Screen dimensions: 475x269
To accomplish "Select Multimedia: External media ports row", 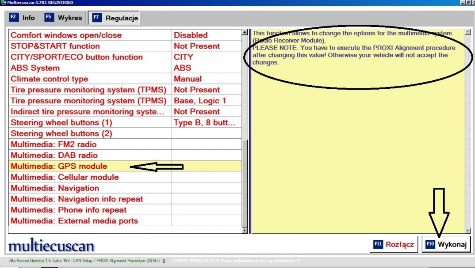I will click(125, 220).
